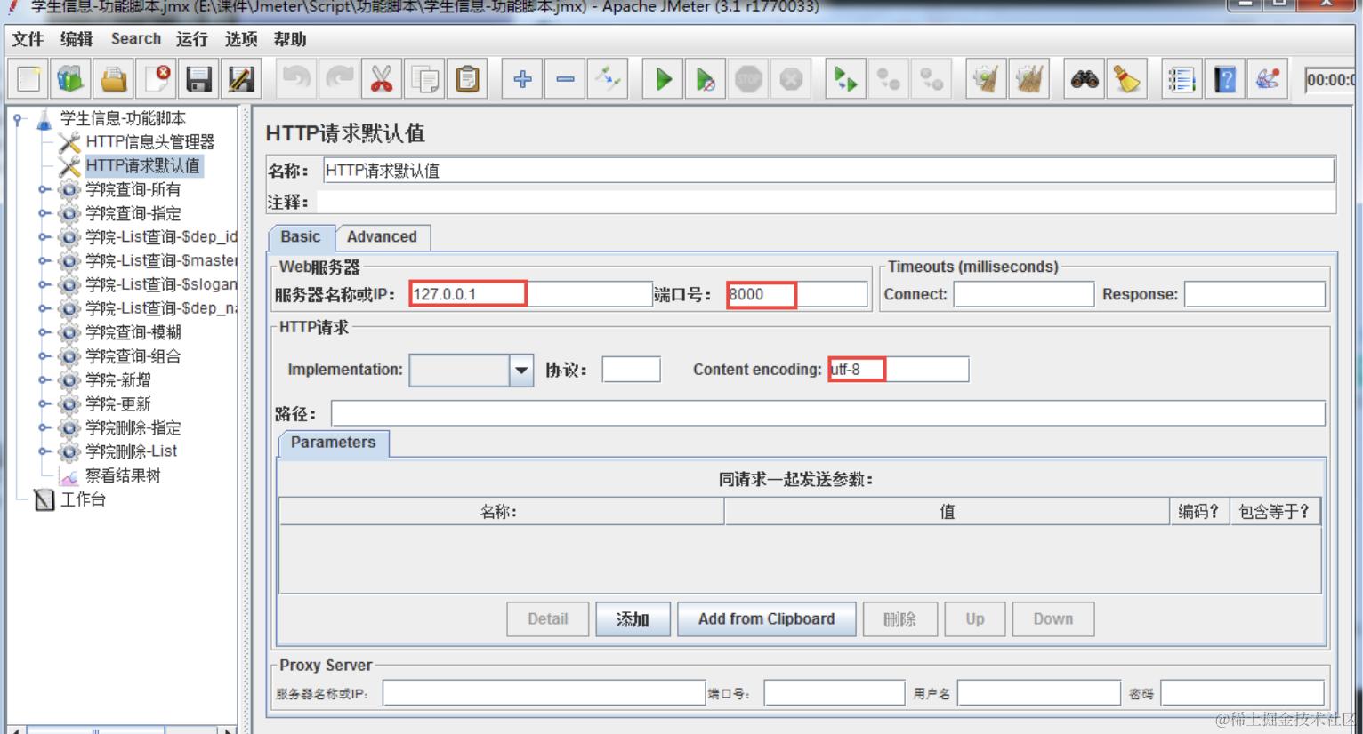Click the Redo arrow icon
This screenshot has height=734, width=1363.
[x=338, y=79]
